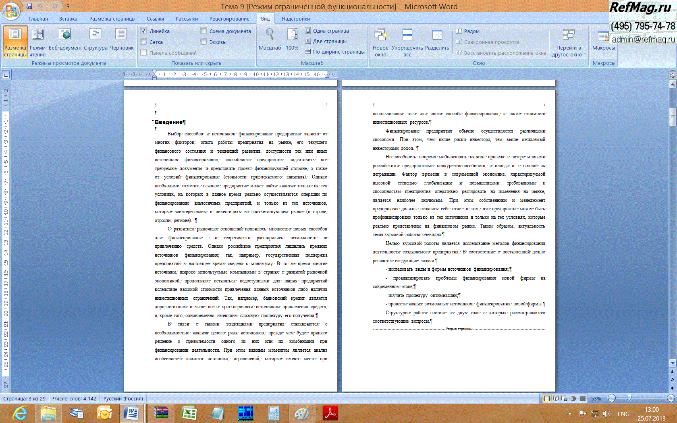Set zoom to 100% via ribbon icon
This screenshot has width=677, height=423.
click(x=292, y=35)
